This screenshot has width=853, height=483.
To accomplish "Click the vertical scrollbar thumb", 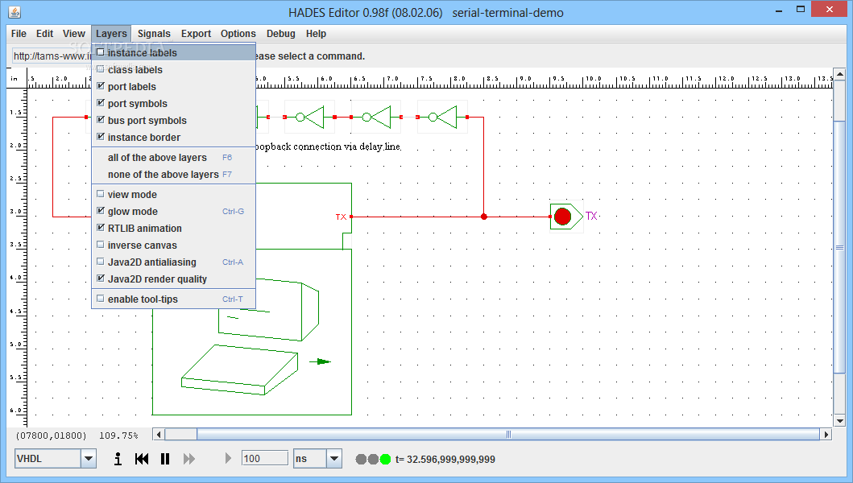I will [839, 247].
